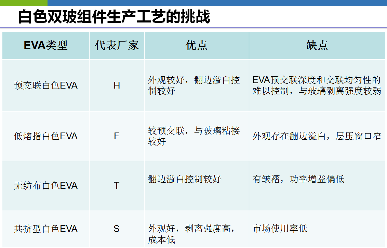Click manufacturer cell containing F

[x=117, y=136]
